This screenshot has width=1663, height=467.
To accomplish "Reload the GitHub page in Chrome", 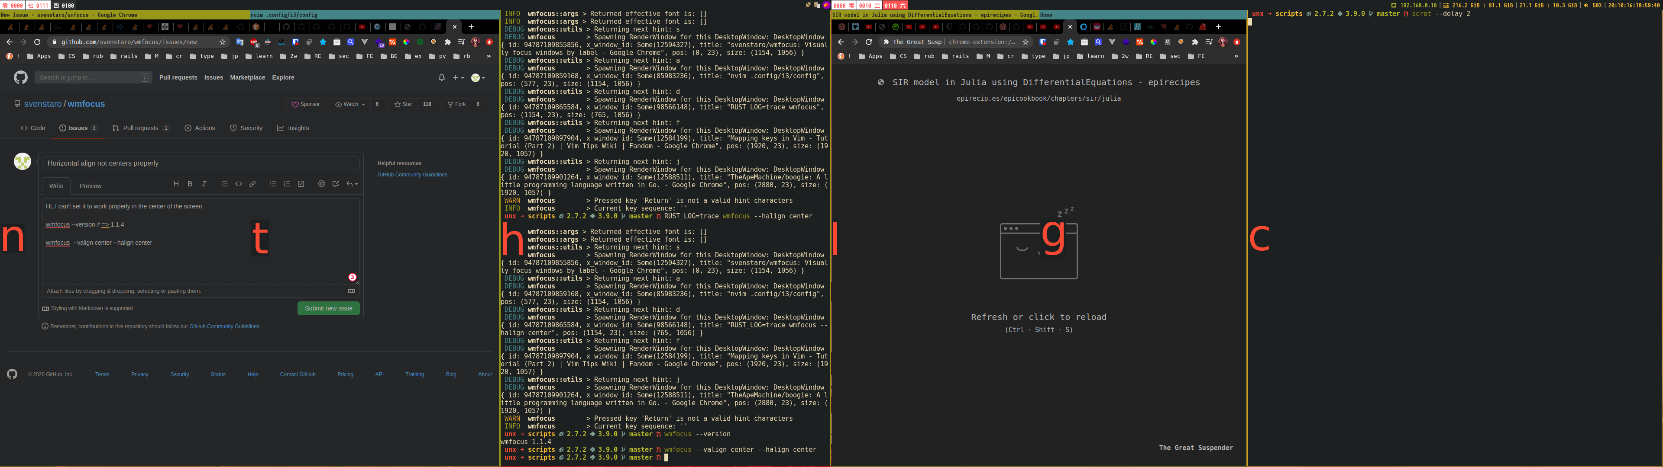I will (37, 42).
